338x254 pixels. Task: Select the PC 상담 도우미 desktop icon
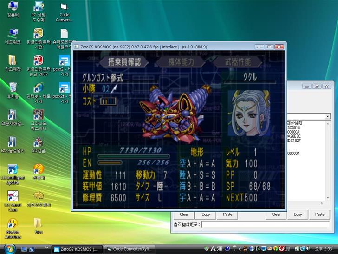(39, 11)
